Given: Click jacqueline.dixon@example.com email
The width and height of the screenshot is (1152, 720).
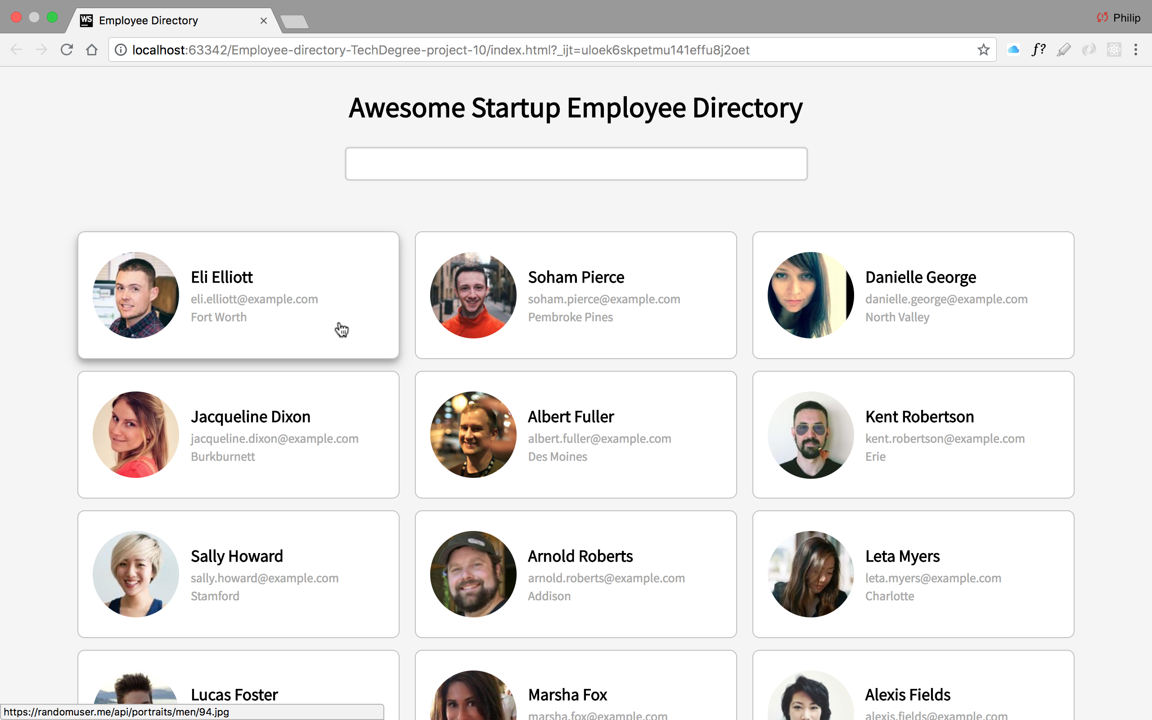Looking at the screenshot, I should point(274,439).
